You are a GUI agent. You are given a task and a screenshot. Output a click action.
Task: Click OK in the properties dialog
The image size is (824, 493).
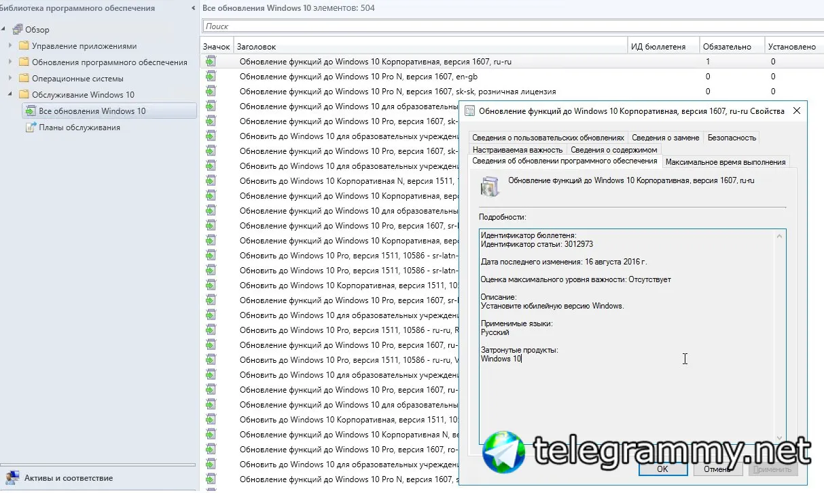point(662,469)
